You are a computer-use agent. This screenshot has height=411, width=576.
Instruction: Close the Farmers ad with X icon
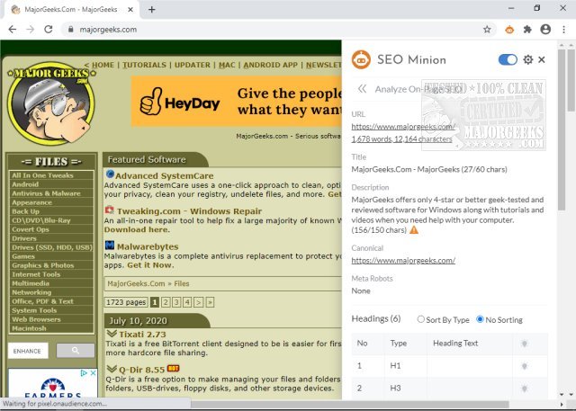[94, 373]
